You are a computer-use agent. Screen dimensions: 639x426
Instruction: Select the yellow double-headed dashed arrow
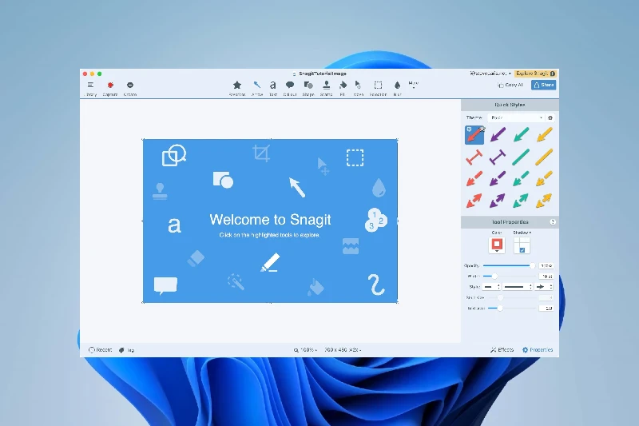tap(545, 201)
